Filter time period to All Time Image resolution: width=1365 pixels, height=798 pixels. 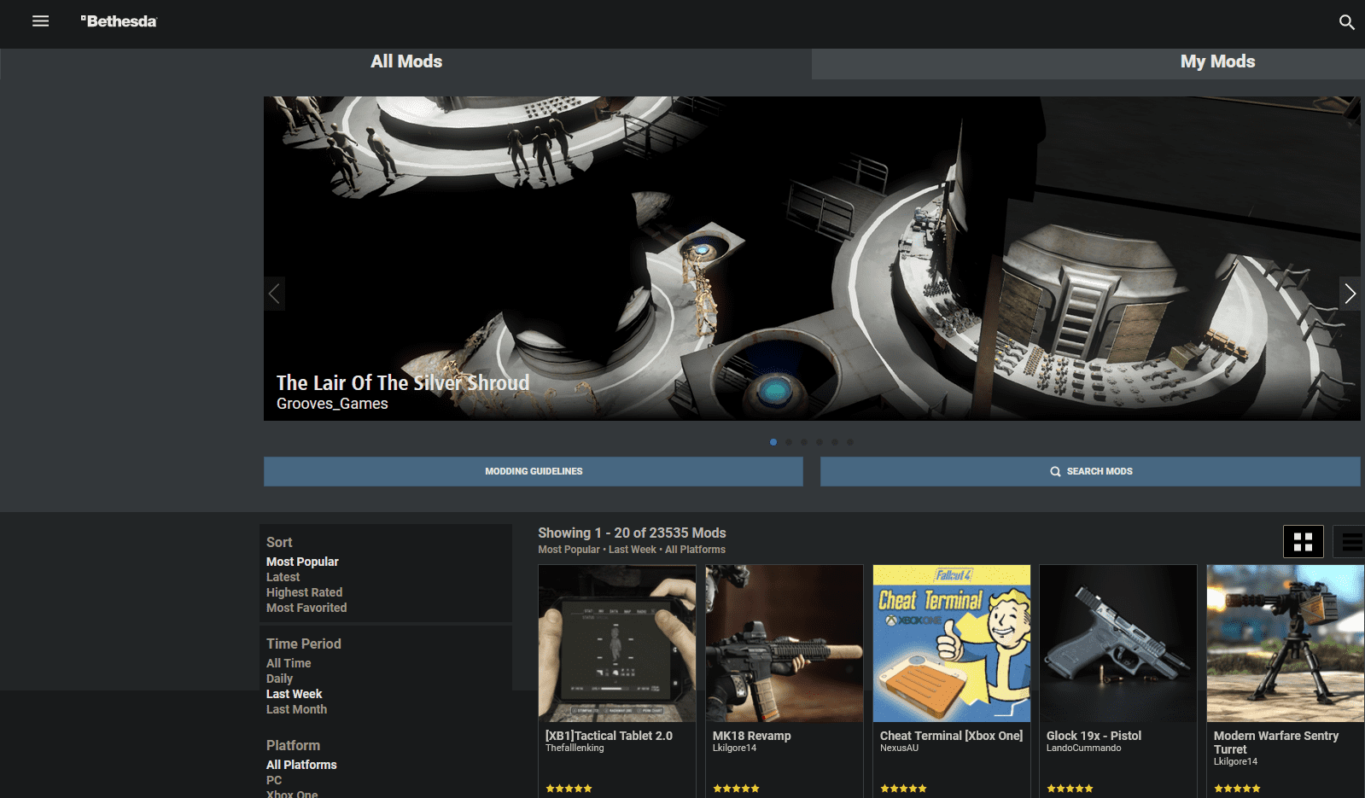coord(289,663)
